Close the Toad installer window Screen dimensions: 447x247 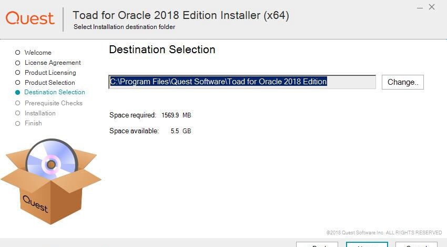(432, 7)
